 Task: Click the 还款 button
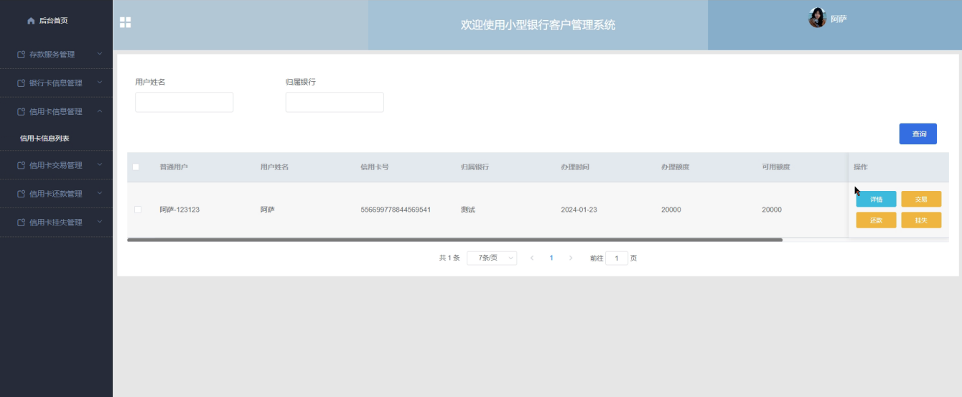point(876,220)
